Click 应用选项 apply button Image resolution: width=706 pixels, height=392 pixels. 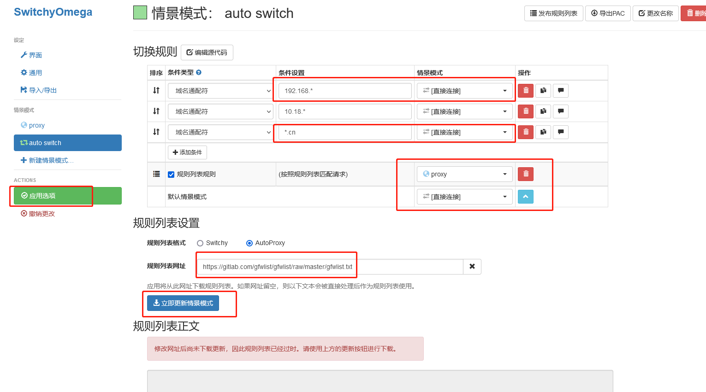click(x=68, y=196)
